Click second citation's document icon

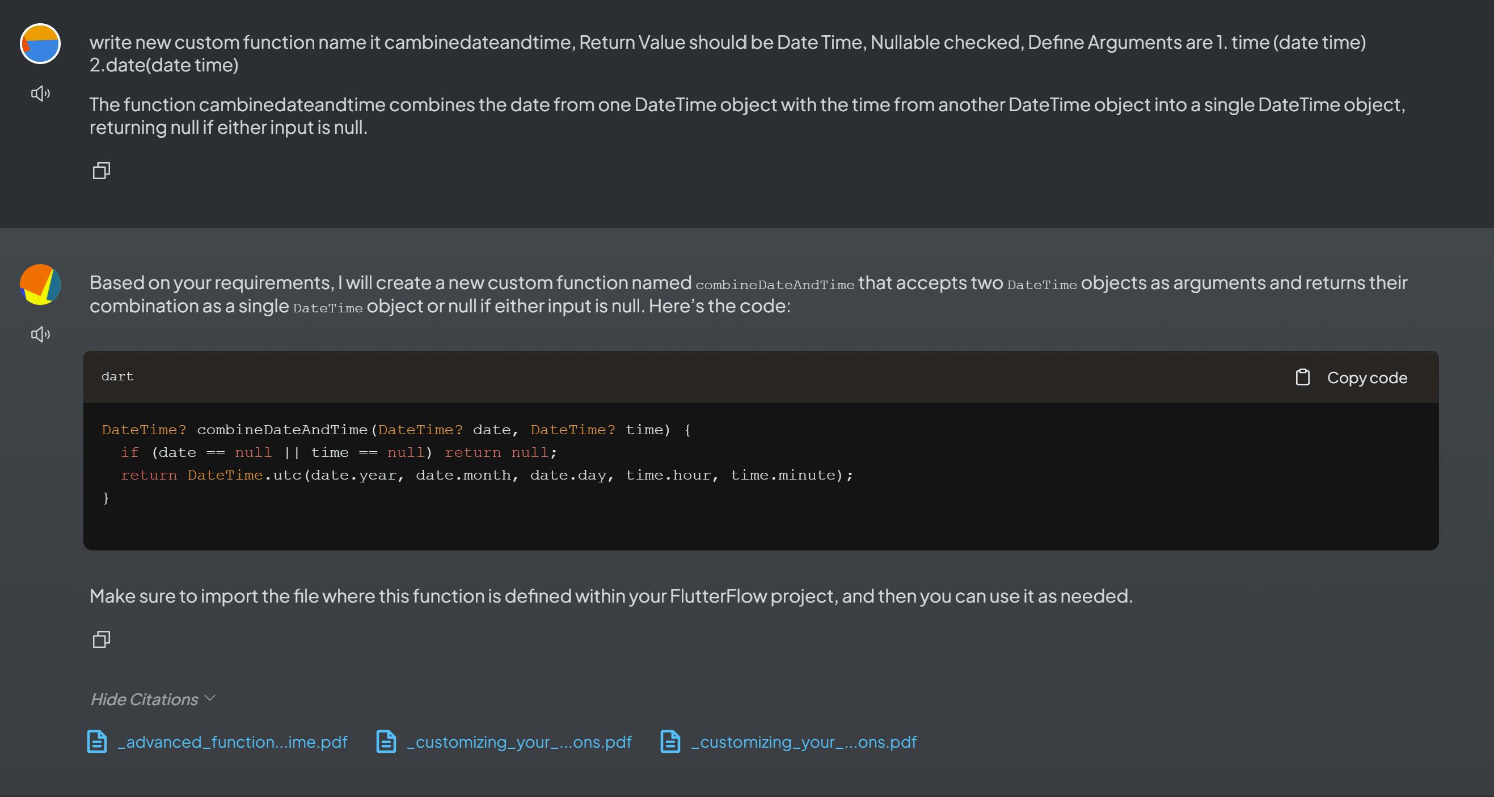tap(386, 741)
